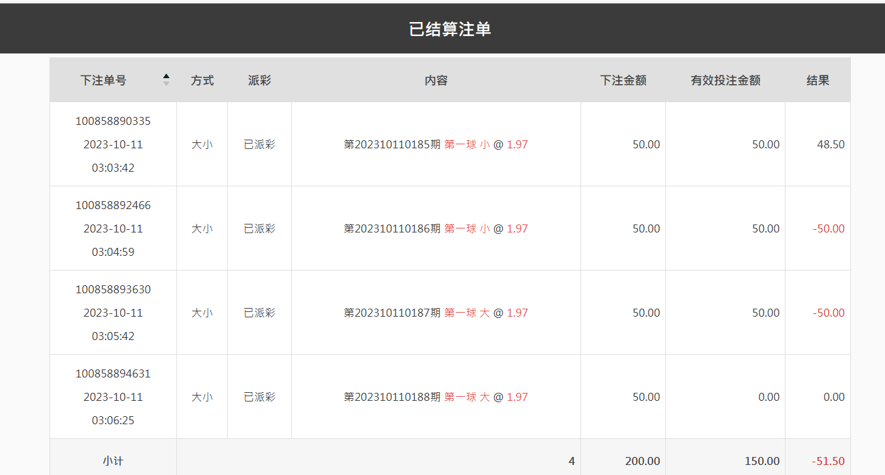The image size is (885, 475).
Task: Click the -51.50 subtotal result
Action: [828, 461]
